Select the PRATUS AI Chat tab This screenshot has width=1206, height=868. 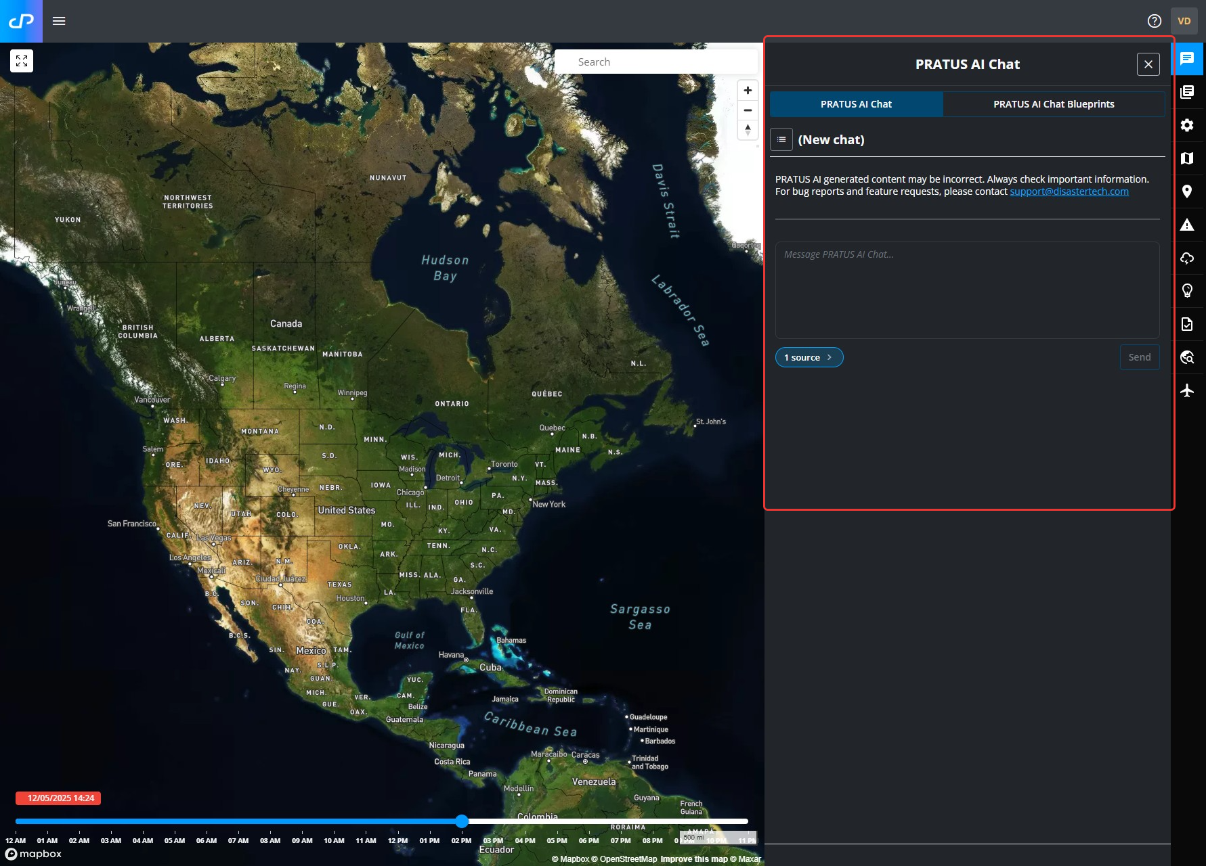click(856, 104)
